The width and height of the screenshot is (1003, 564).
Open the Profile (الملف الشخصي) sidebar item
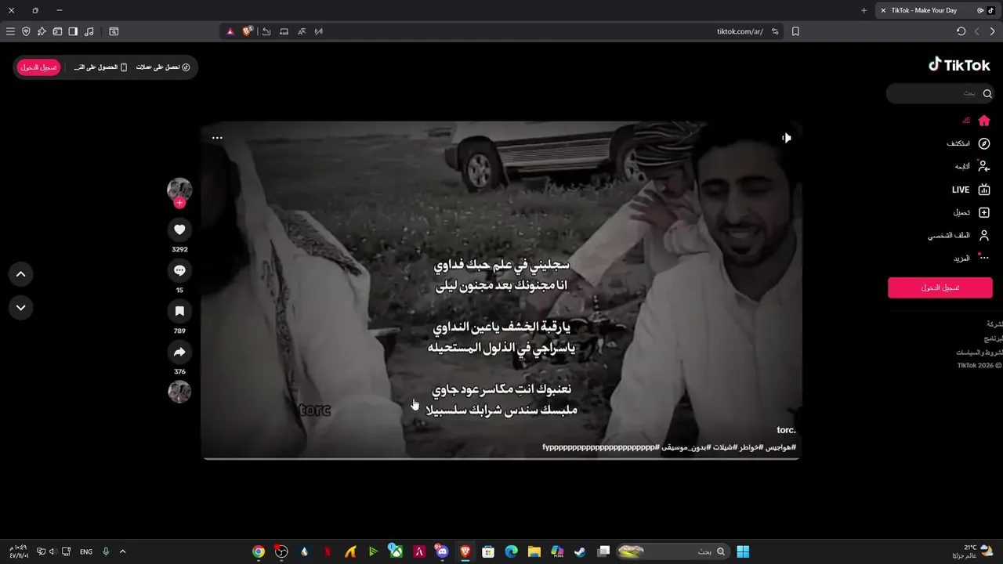pos(959,235)
